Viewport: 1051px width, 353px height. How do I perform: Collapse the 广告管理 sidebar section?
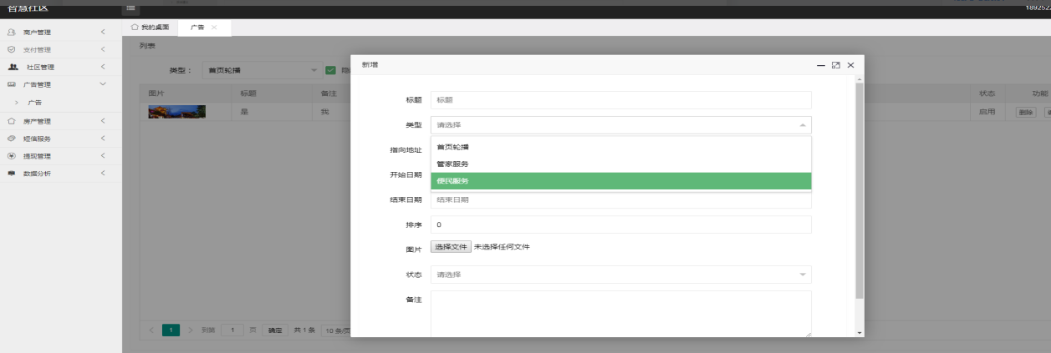tap(102, 84)
